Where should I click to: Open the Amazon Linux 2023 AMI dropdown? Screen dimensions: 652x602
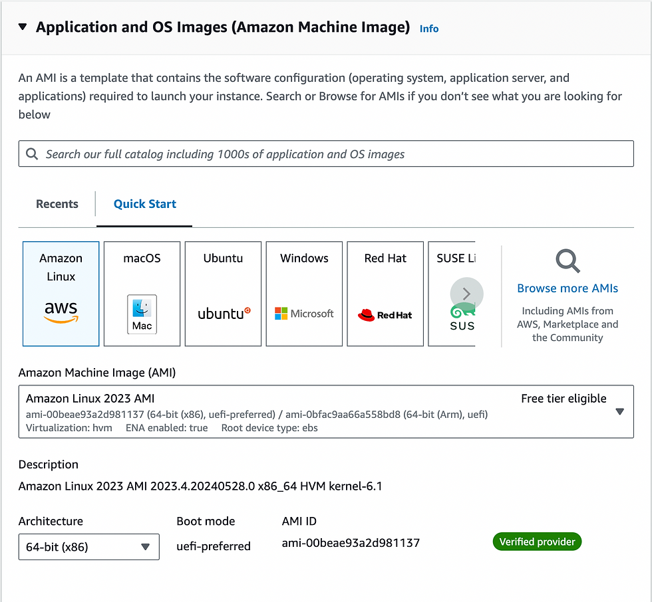coord(326,411)
